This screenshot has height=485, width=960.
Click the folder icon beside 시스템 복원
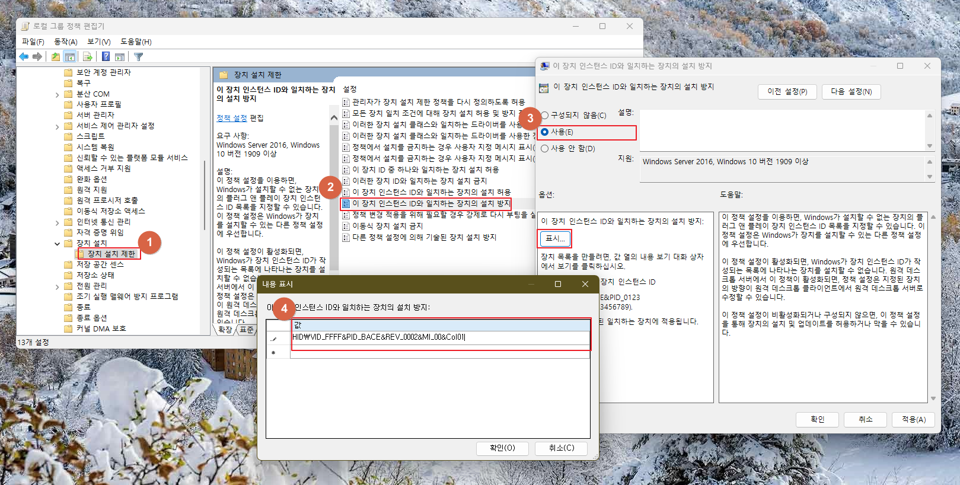[x=68, y=147]
